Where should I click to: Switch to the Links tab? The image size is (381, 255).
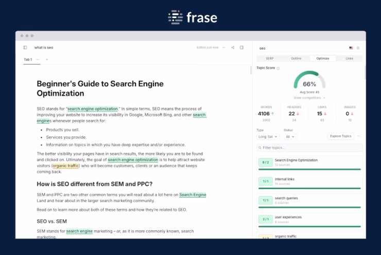[x=350, y=58]
